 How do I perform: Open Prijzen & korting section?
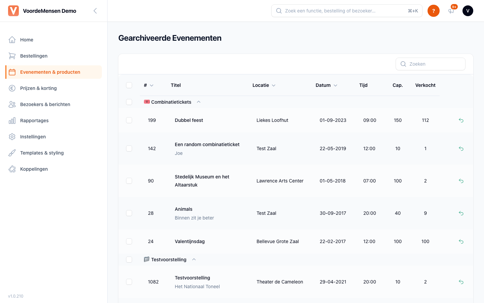tap(54, 88)
